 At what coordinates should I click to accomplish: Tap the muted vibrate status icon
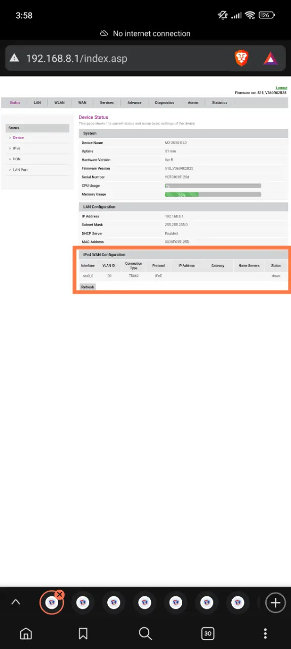(x=223, y=15)
